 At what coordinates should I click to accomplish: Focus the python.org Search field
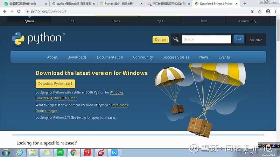(206, 39)
